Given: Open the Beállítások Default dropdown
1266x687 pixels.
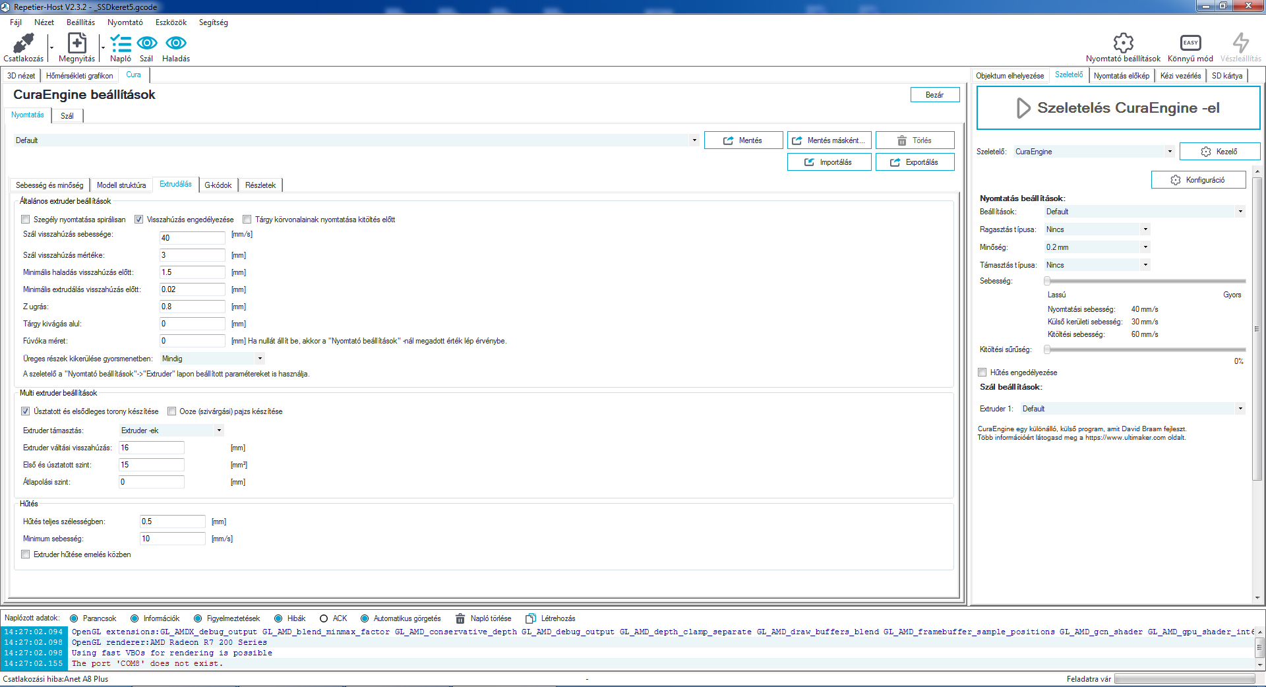Looking at the screenshot, I should click(x=1145, y=212).
